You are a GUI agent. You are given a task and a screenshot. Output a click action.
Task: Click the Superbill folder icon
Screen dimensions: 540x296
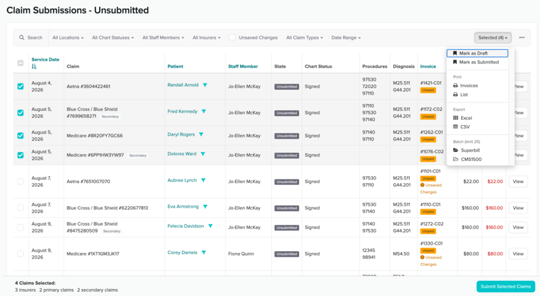pos(456,150)
